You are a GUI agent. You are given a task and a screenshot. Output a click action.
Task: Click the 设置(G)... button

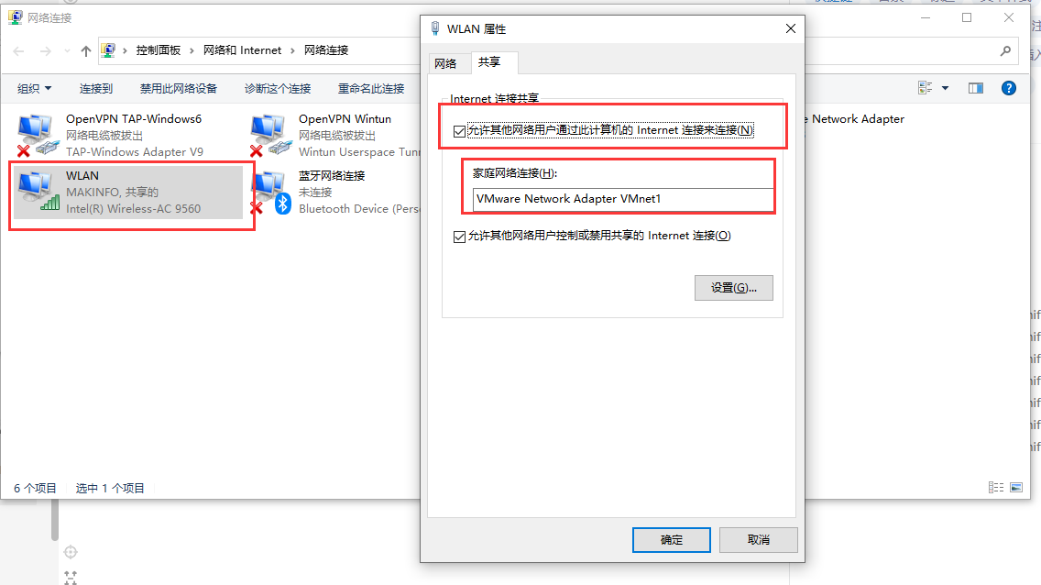tap(734, 288)
